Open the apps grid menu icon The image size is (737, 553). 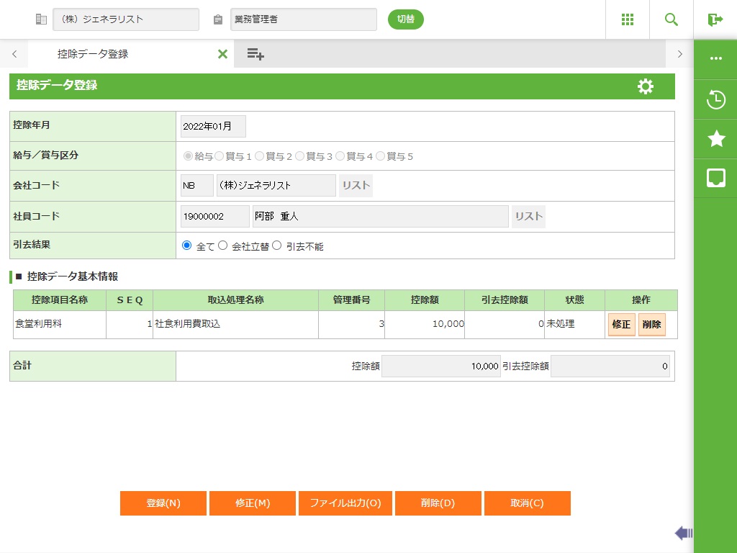tap(627, 19)
